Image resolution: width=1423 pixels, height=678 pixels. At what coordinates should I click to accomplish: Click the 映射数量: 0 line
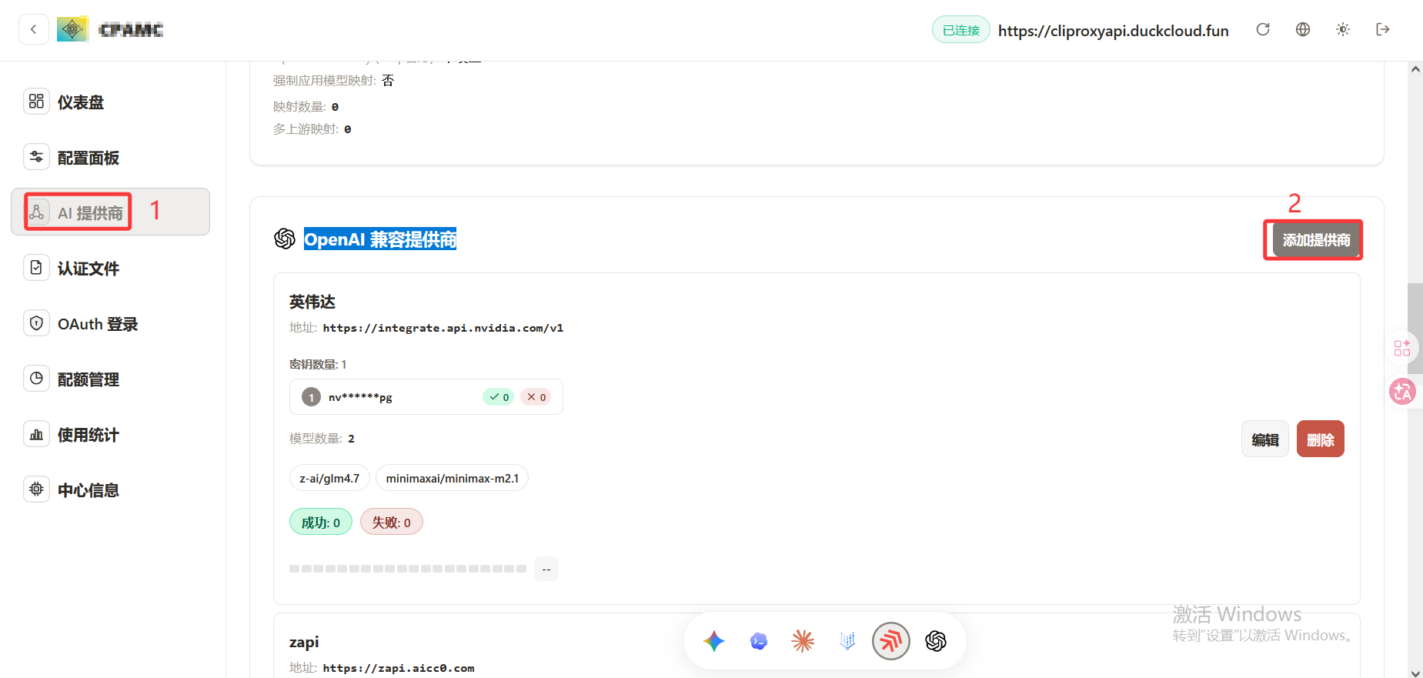tap(306, 106)
